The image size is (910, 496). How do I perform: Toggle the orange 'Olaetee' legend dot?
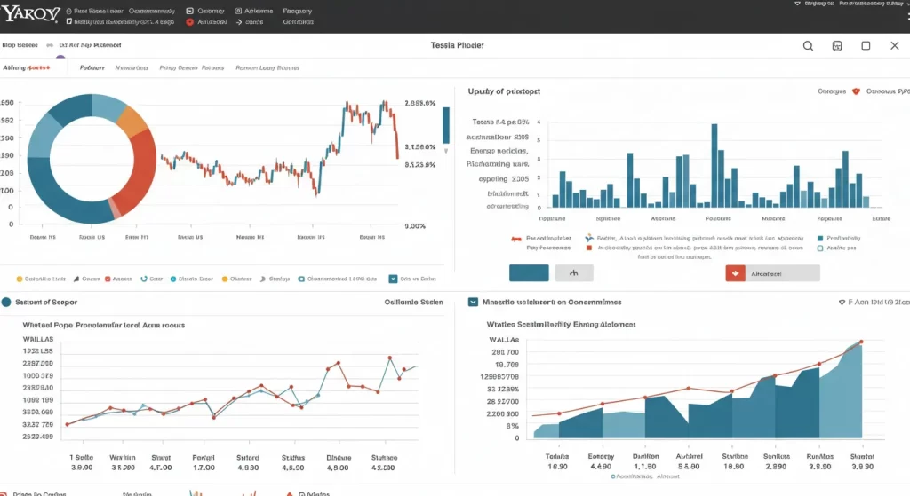tap(225, 279)
